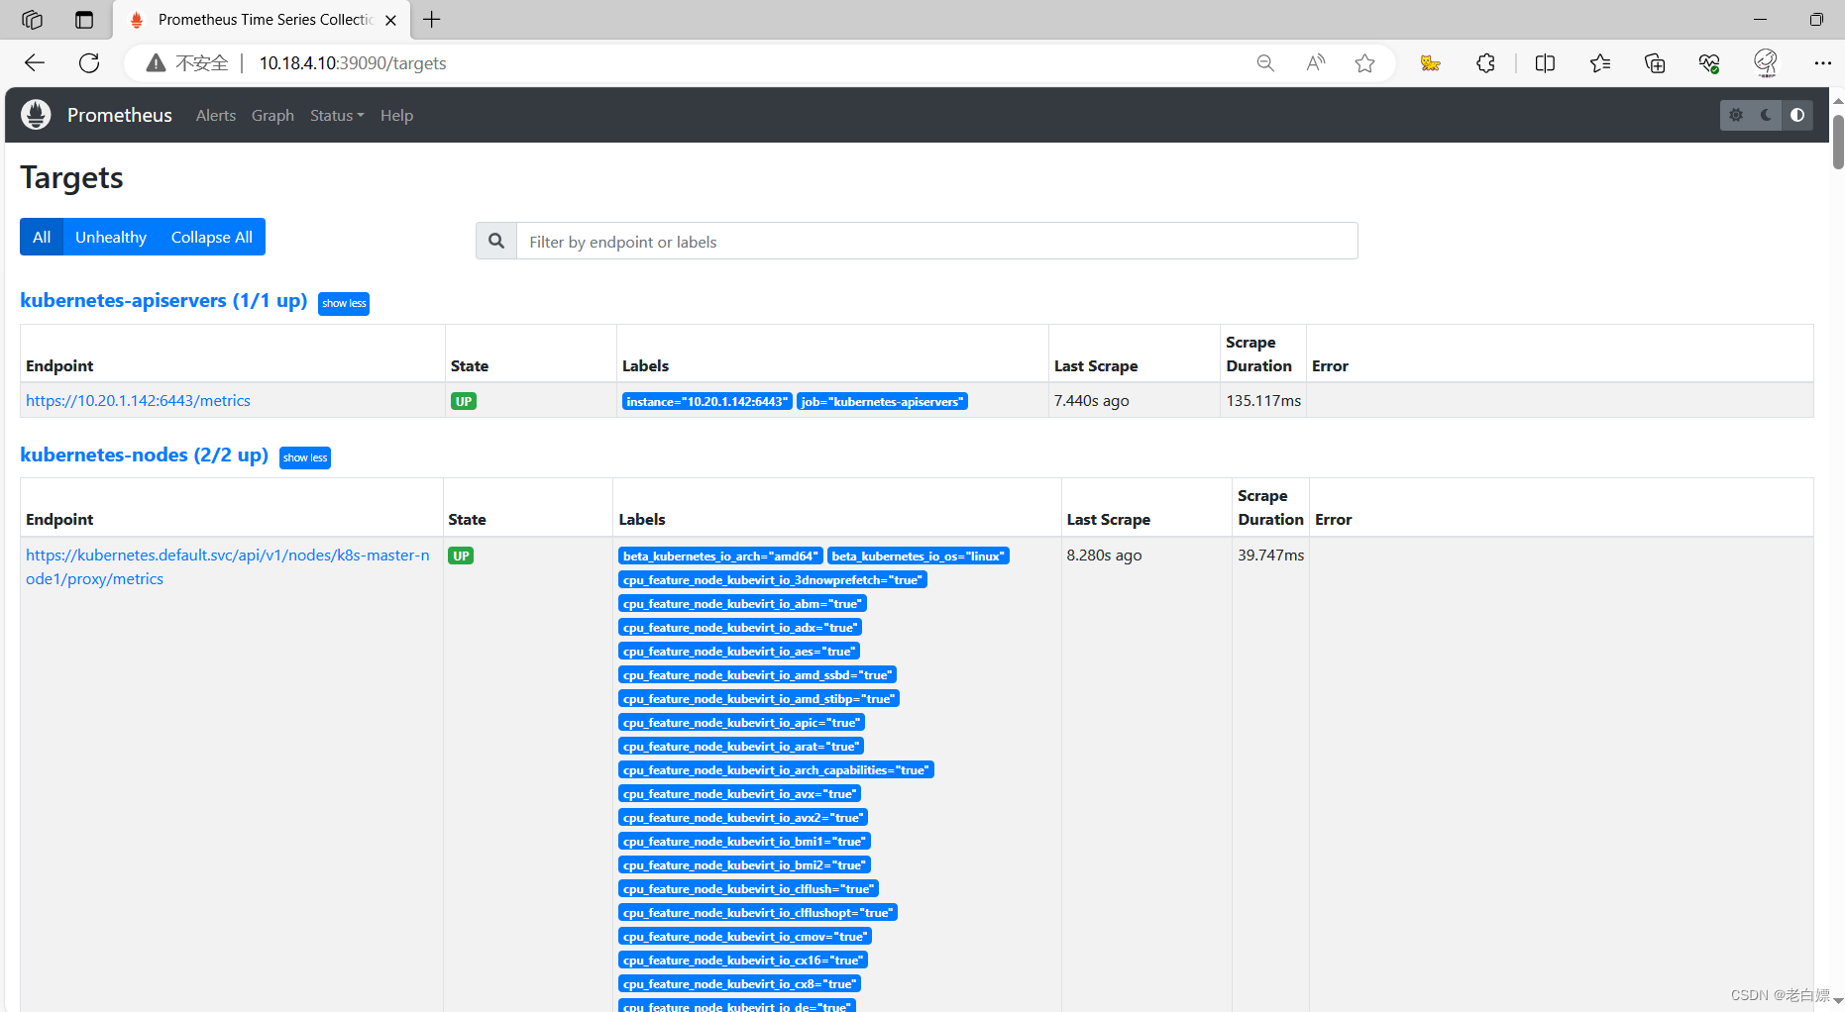Switch to dark theme moon icon

pos(1767,115)
